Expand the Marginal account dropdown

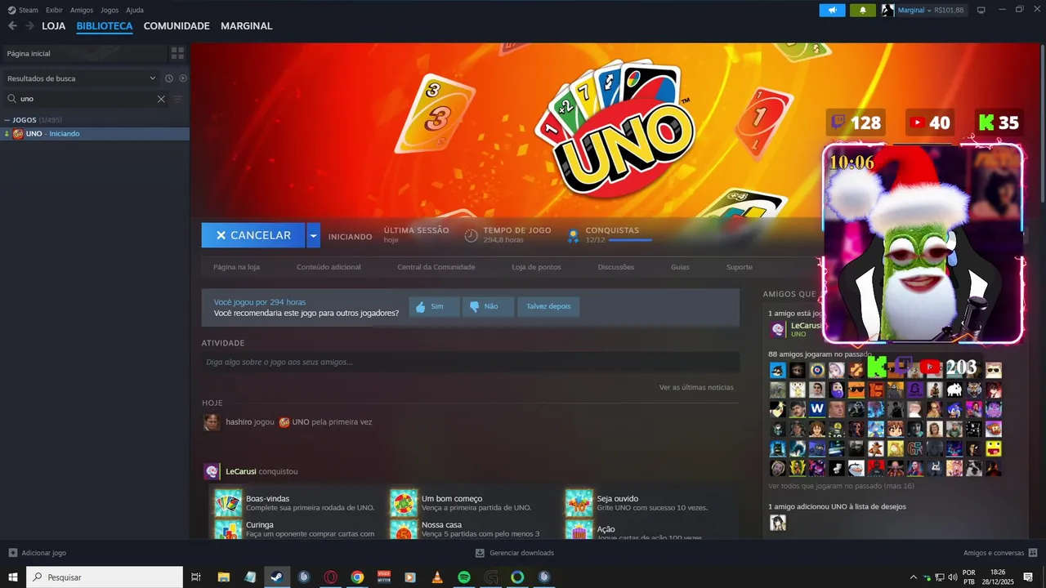point(931,11)
